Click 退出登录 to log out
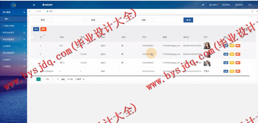This screenshot has width=258, height=123. (x=239, y=5)
